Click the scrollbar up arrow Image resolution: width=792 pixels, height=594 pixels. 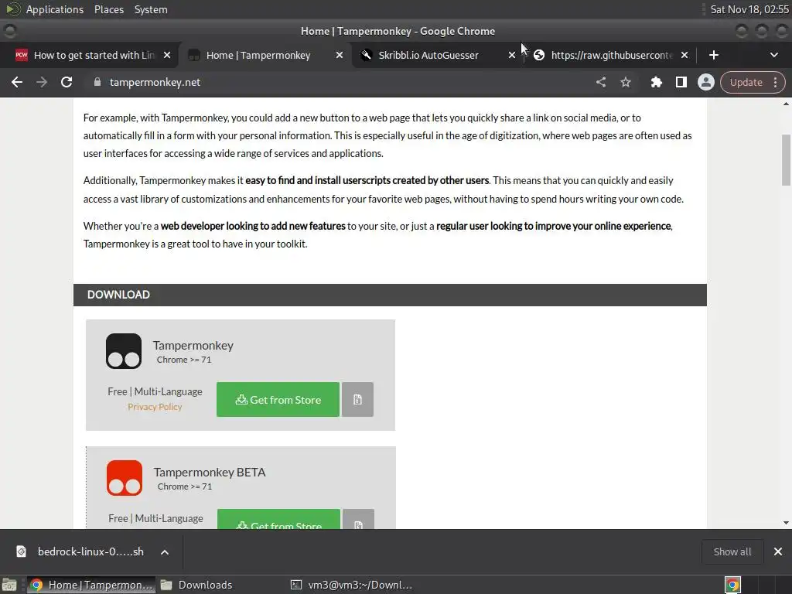(786, 104)
